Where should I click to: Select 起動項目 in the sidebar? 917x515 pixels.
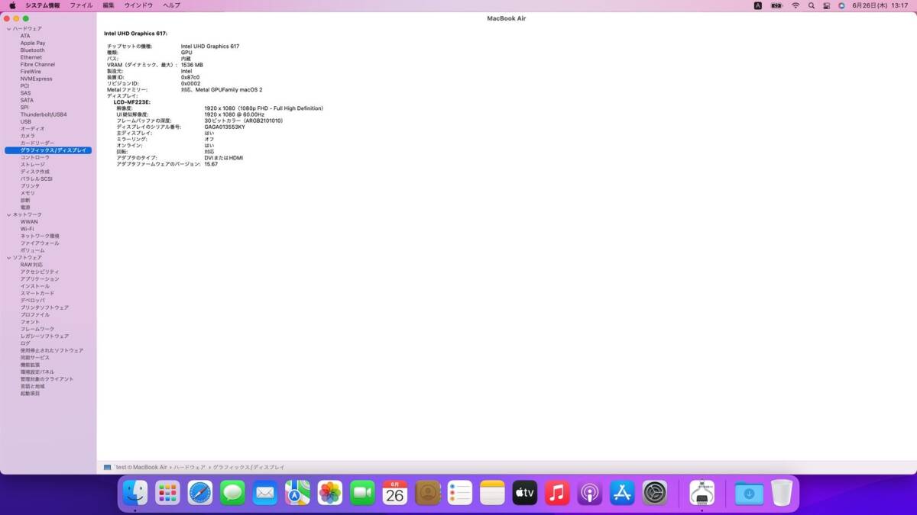[x=30, y=394]
